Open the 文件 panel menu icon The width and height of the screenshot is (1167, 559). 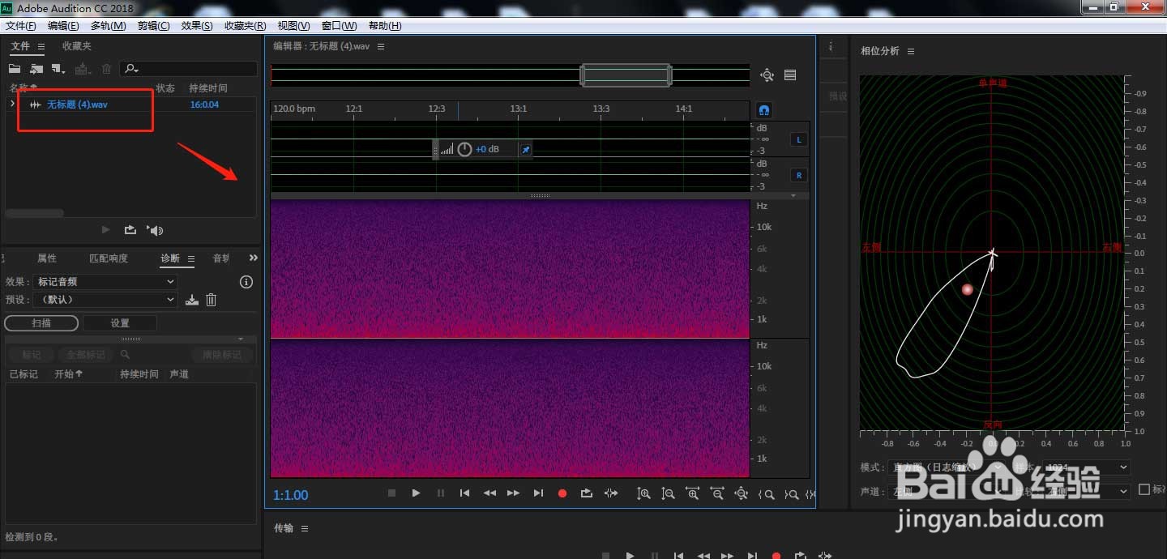click(x=41, y=46)
